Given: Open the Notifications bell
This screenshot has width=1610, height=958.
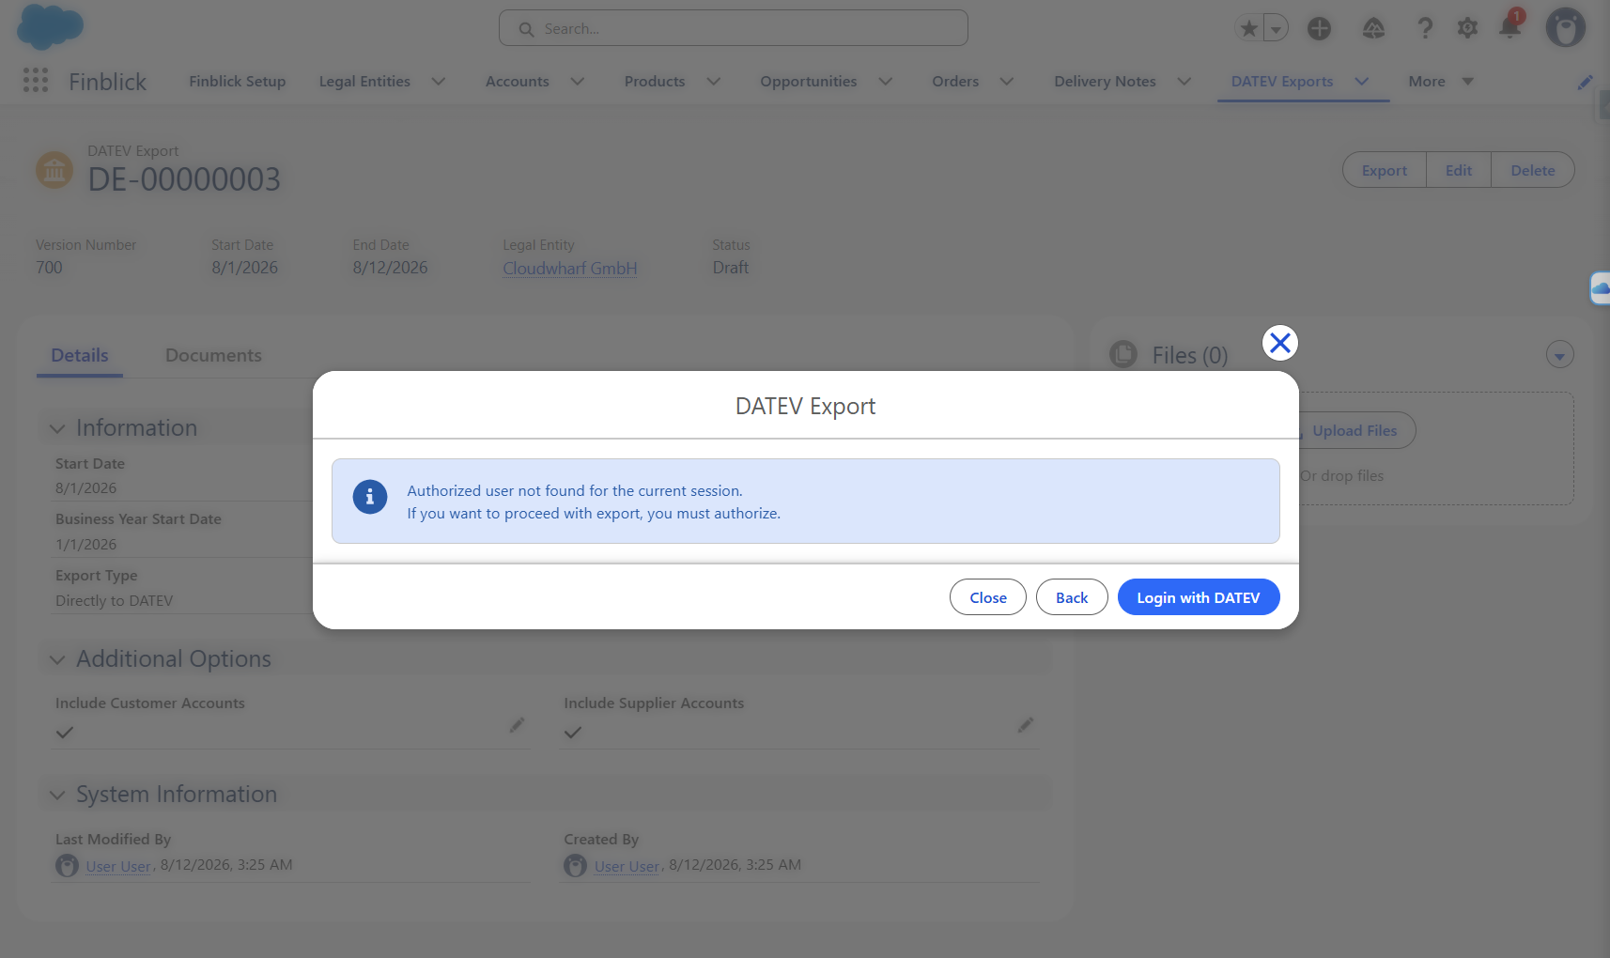Looking at the screenshot, I should click(1510, 25).
